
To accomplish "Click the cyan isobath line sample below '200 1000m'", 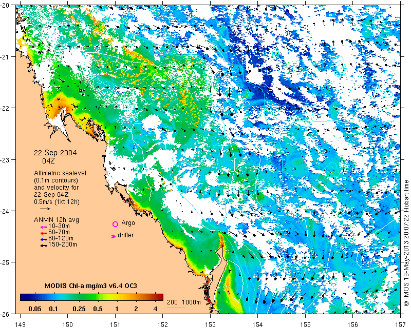I will (x=176, y=307).
